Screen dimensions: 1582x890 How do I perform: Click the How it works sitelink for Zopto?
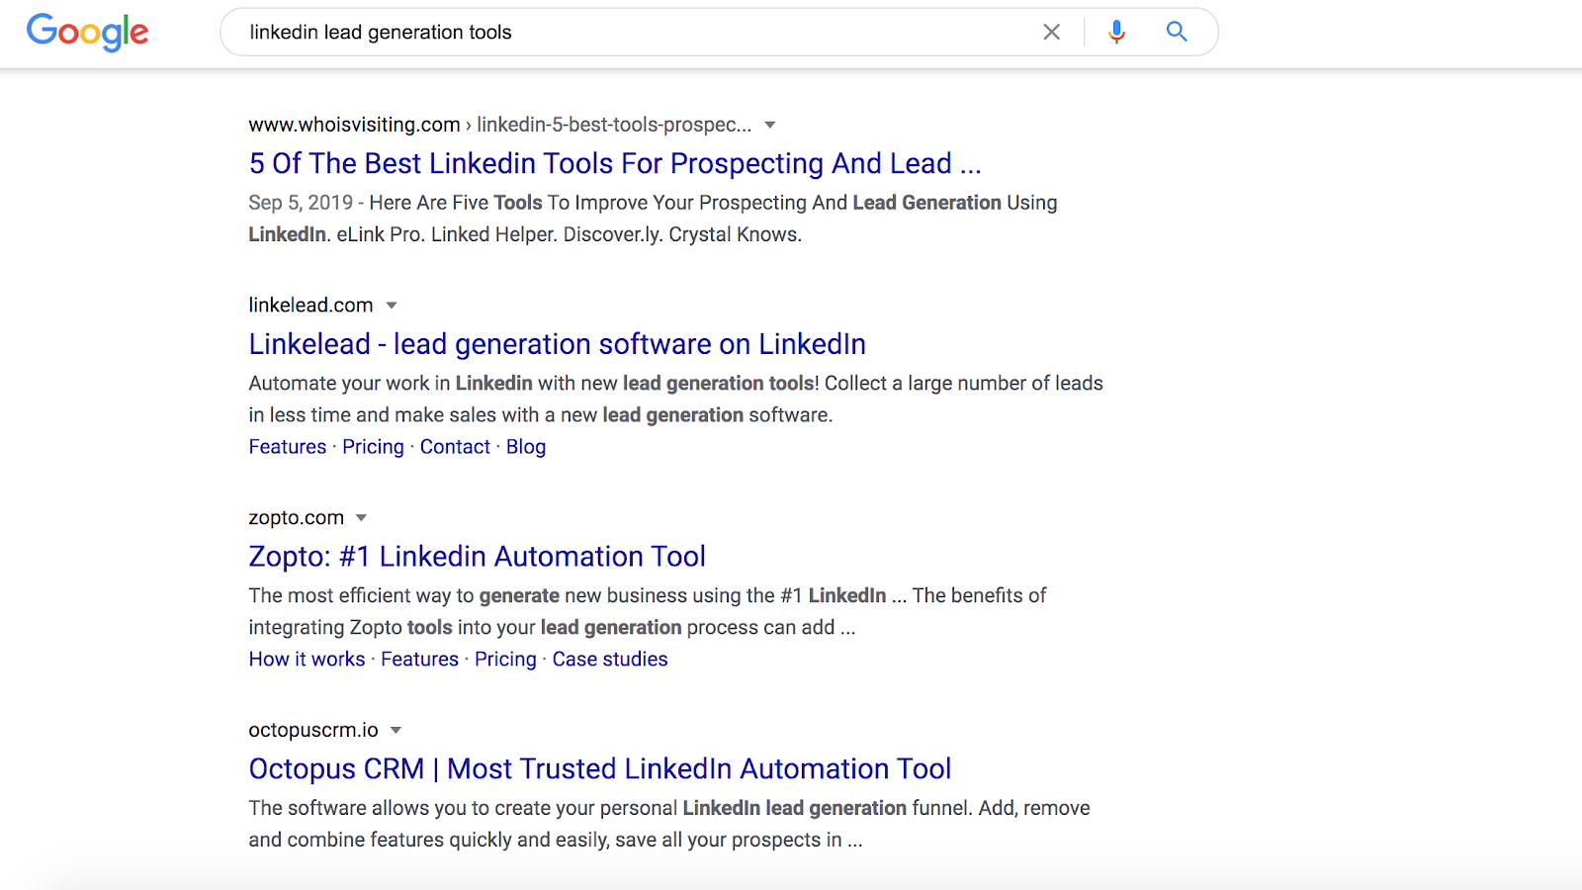pyautogui.click(x=307, y=659)
